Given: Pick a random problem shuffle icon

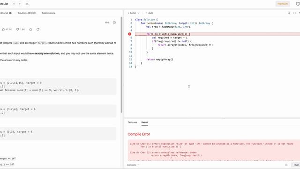Looking at the screenshot, I should click(27, 4).
